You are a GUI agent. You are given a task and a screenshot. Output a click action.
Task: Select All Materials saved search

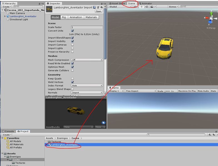(17, 144)
